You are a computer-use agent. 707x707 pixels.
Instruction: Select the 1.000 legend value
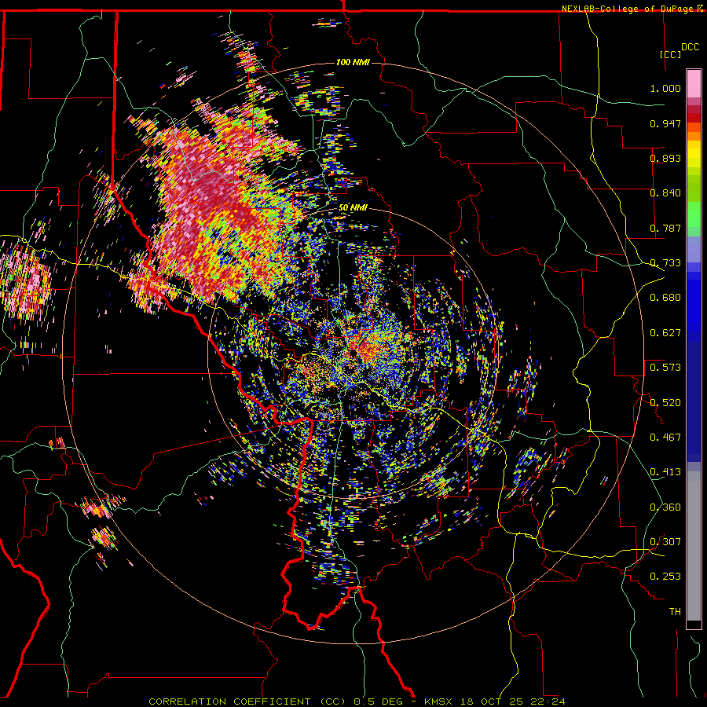pyautogui.click(x=665, y=88)
